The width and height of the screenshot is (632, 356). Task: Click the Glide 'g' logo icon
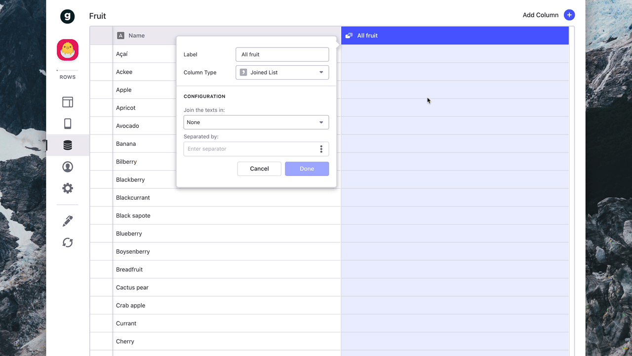click(x=68, y=16)
